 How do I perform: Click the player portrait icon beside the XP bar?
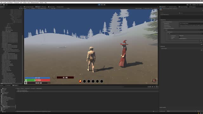tap(26, 83)
